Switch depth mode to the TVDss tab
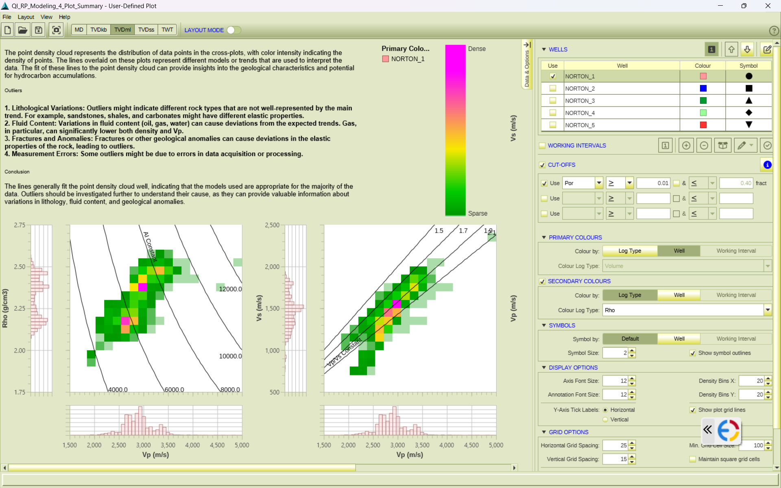Image resolution: width=781 pixels, height=488 pixels. [146, 30]
